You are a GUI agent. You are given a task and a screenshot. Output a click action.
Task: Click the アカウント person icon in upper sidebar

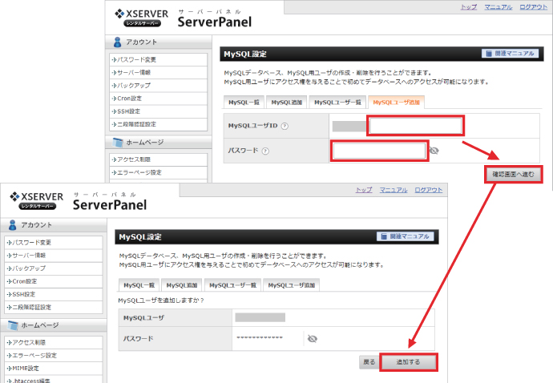click(117, 42)
